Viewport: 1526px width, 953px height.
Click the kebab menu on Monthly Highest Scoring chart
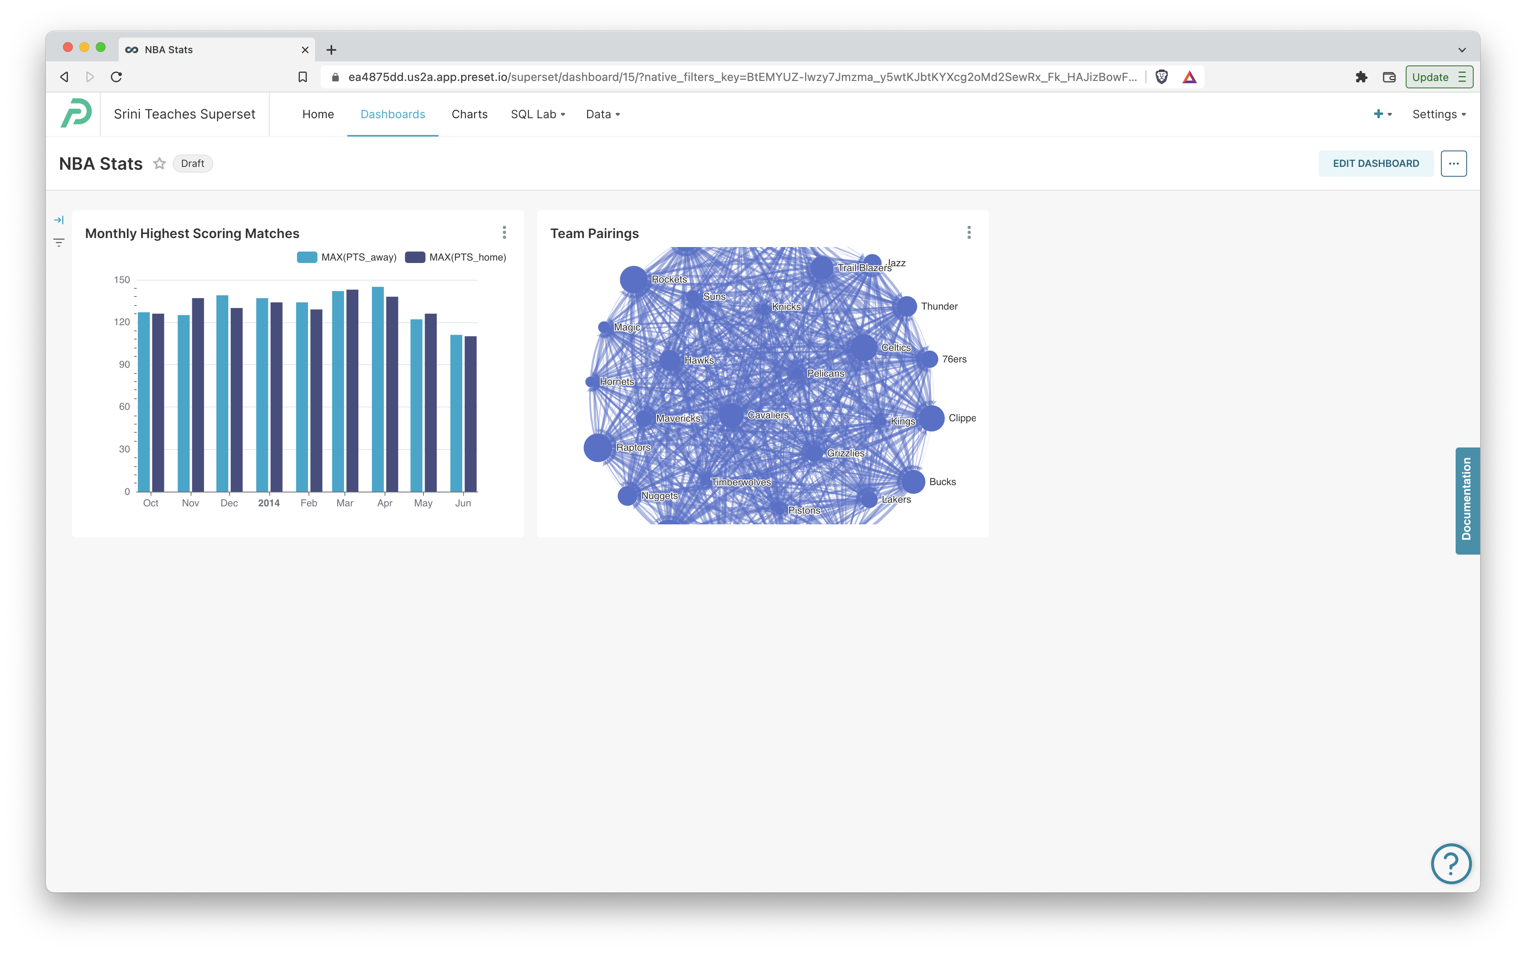tap(504, 233)
